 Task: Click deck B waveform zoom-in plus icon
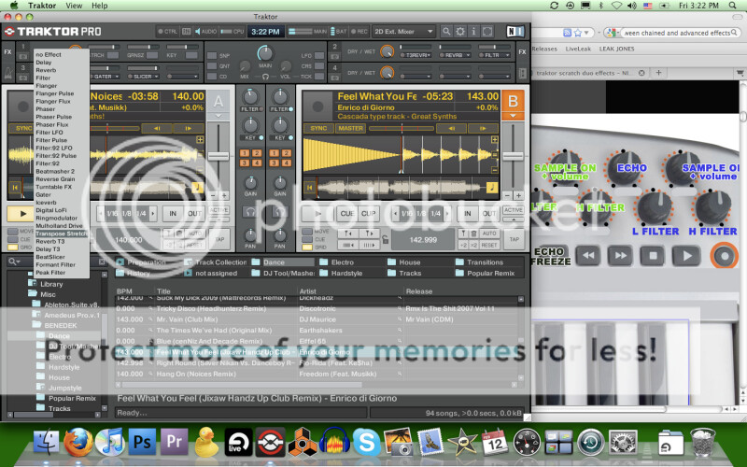pyautogui.click(x=495, y=139)
